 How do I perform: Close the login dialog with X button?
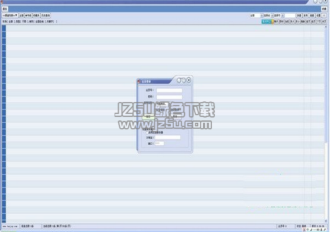[189, 80]
